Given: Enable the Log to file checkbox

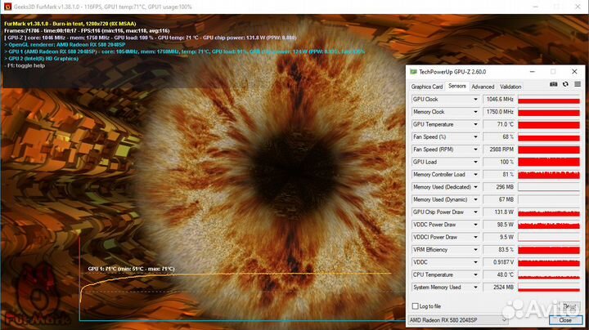Looking at the screenshot, I should click(415, 306).
